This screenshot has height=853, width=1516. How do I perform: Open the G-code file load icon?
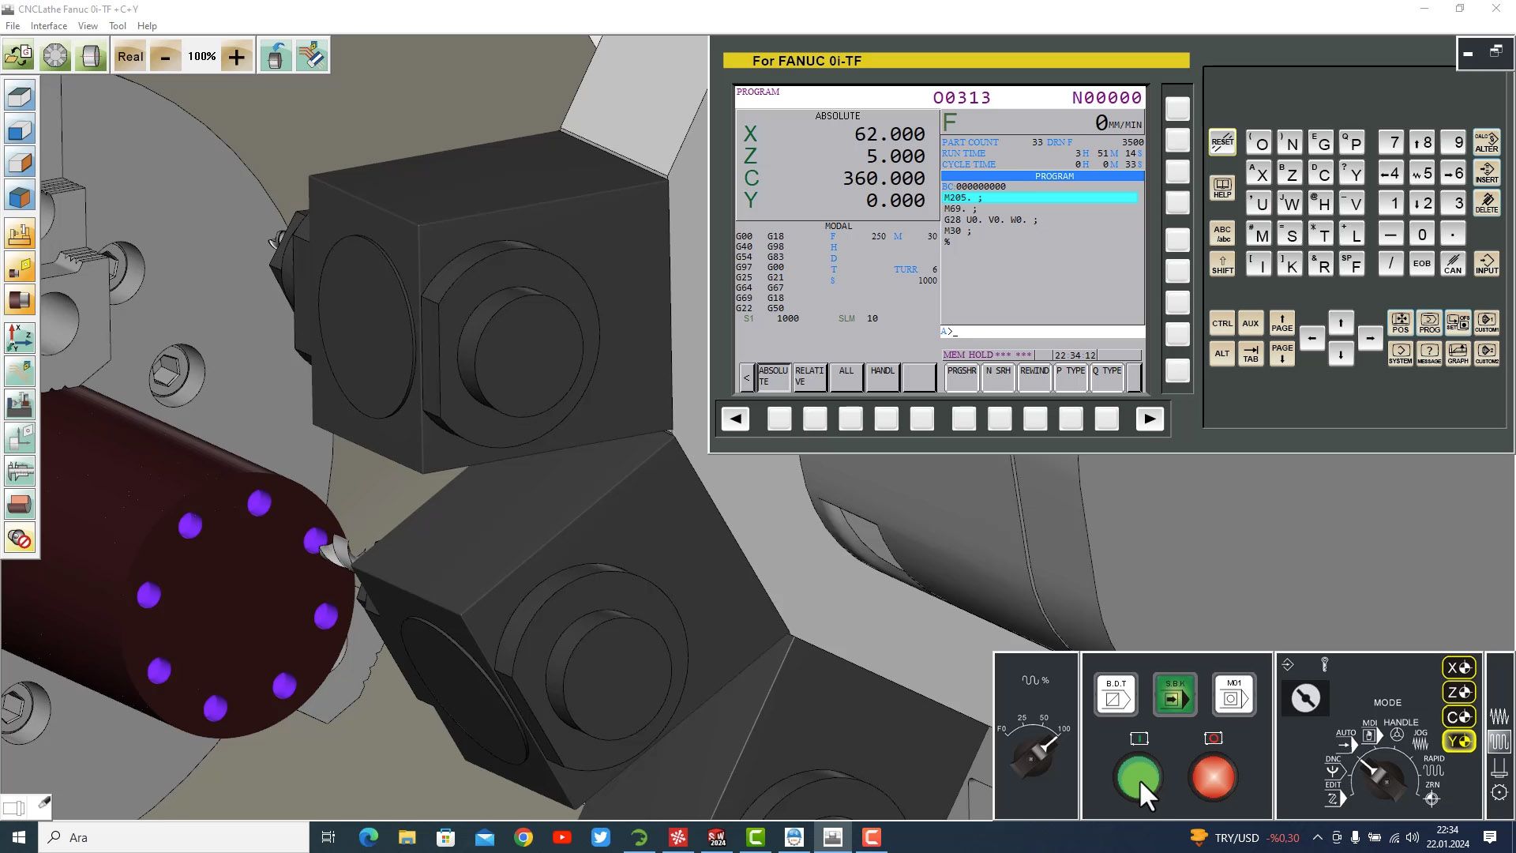(x=18, y=56)
